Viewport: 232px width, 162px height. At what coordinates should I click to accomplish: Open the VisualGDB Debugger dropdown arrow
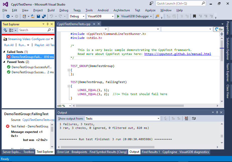click(x=151, y=16)
